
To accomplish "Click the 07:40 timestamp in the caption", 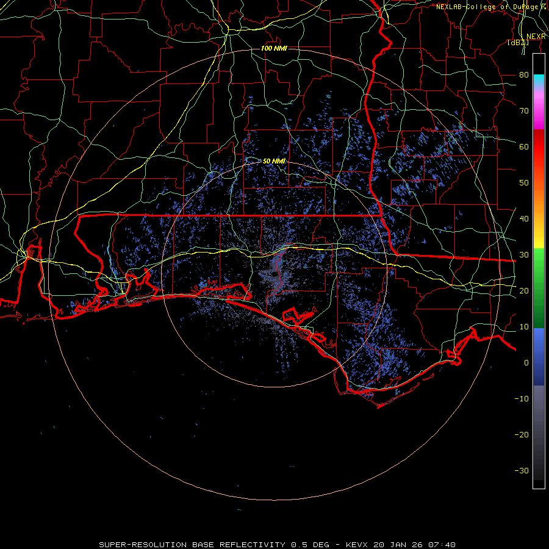I will pos(442,545).
